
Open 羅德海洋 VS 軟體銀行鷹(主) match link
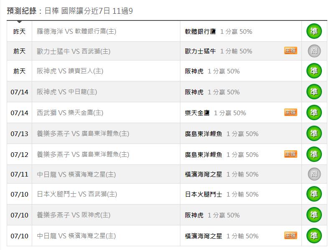[76, 32]
